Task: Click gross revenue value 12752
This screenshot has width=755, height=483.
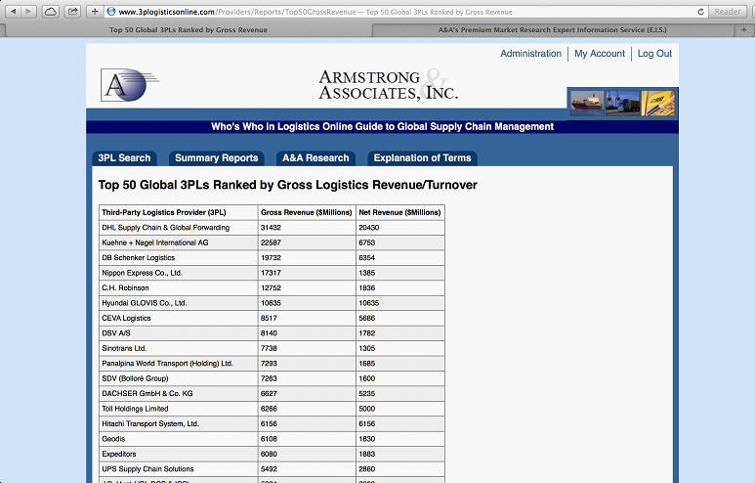Action: (x=271, y=287)
